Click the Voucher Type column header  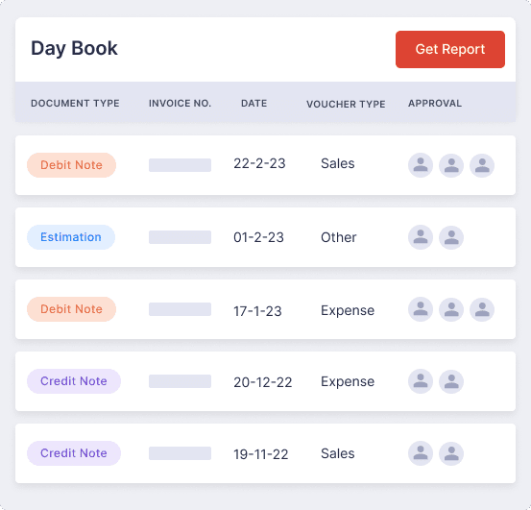tap(346, 104)
